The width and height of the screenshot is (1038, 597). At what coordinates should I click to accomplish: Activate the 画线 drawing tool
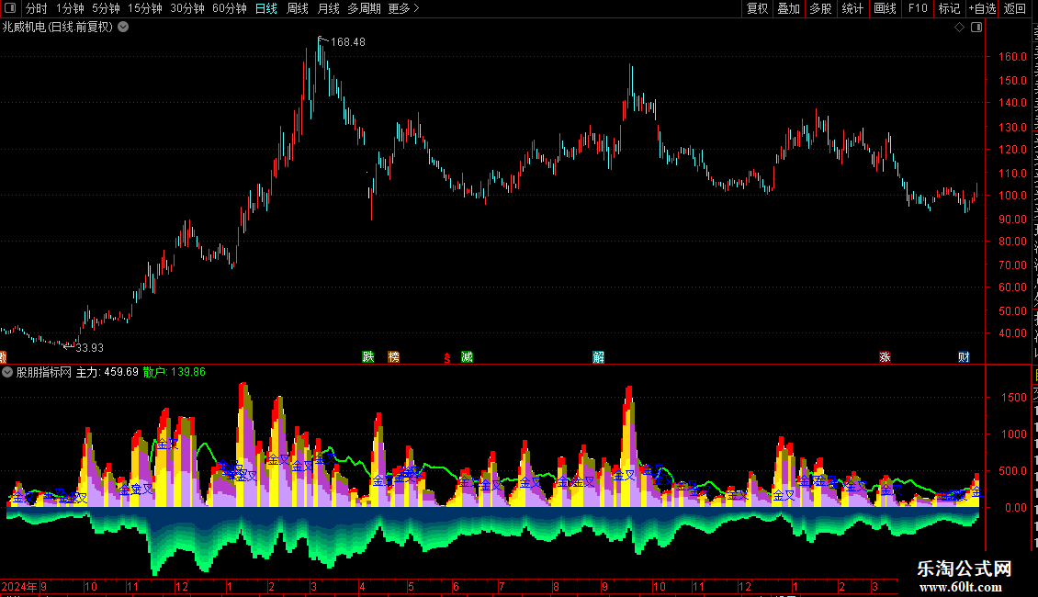pos(885,8)
